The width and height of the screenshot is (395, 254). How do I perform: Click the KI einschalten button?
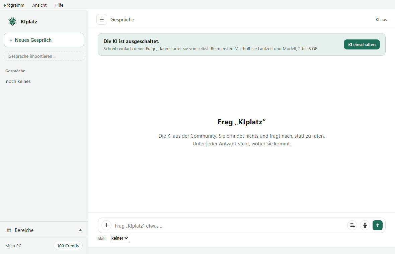[x=362, y=44]
